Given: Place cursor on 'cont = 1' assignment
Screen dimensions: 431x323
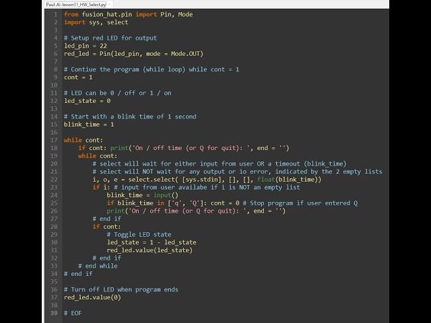Looking at the screenshot, I should pos(78,77).
